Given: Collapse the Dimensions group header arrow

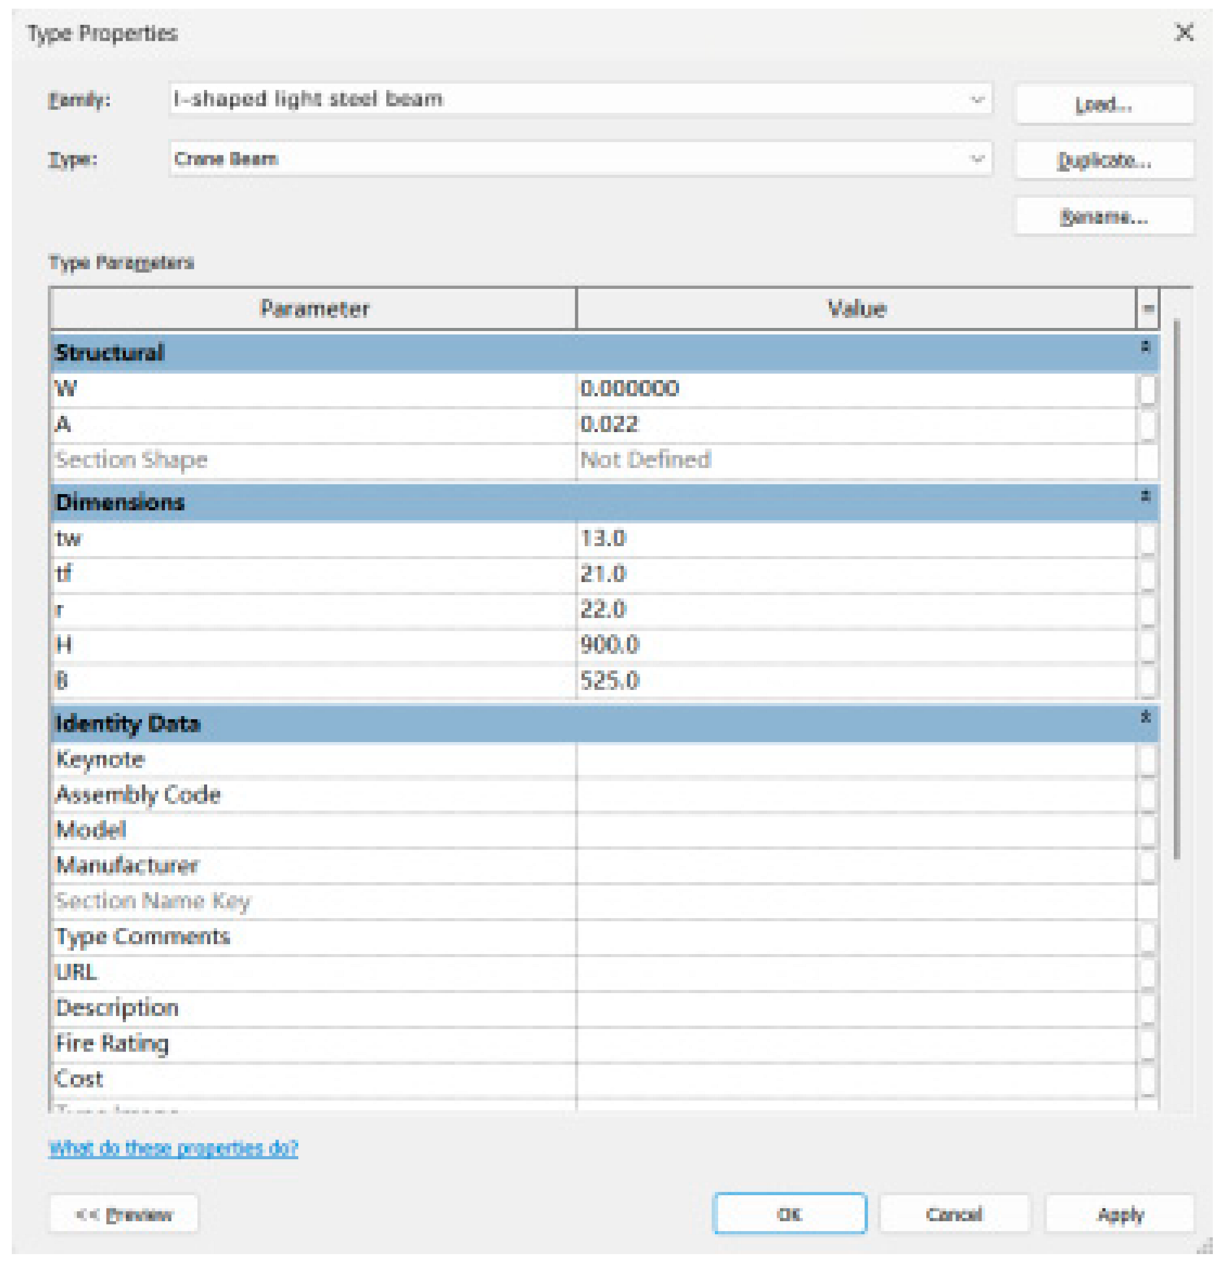Looking at the screenshot, I should (1145, 497).
